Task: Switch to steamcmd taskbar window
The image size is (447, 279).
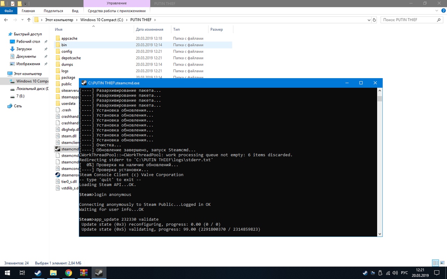Action: pyautogui.click(x=99, y=273)
